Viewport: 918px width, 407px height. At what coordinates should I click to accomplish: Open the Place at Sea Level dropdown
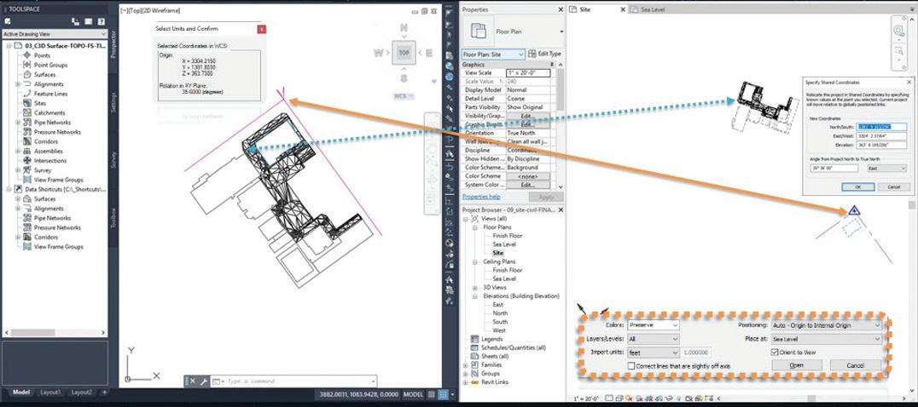824,339
